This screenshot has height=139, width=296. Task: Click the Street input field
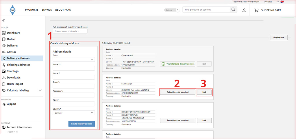74,86
